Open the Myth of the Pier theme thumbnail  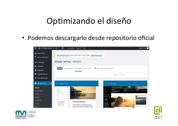(76, 97)
